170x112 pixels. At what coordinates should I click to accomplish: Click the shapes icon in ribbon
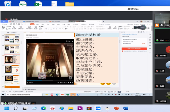click(x=115, y=27)
